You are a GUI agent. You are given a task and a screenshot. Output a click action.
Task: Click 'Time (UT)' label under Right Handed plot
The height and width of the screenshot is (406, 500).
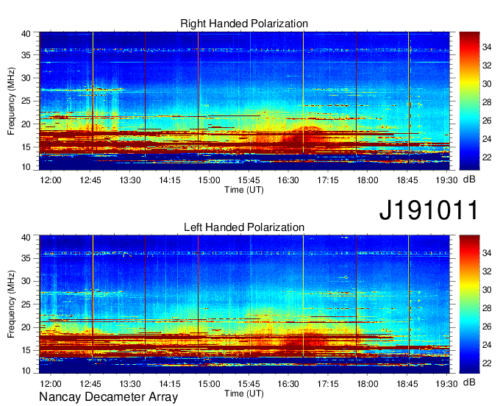[x=244, y=190]
